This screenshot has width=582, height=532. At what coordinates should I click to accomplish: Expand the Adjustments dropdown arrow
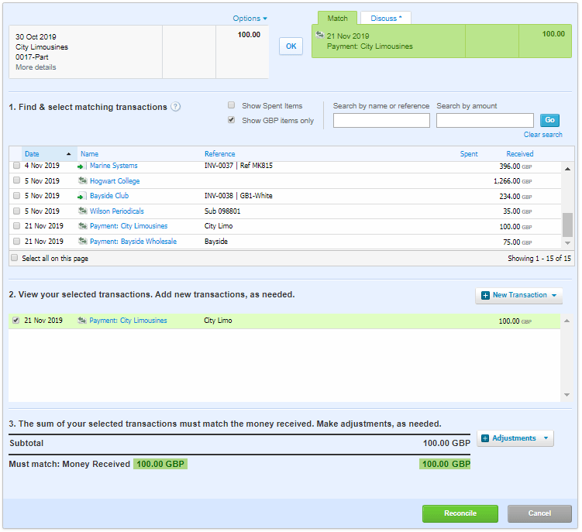tap(546, 438)
